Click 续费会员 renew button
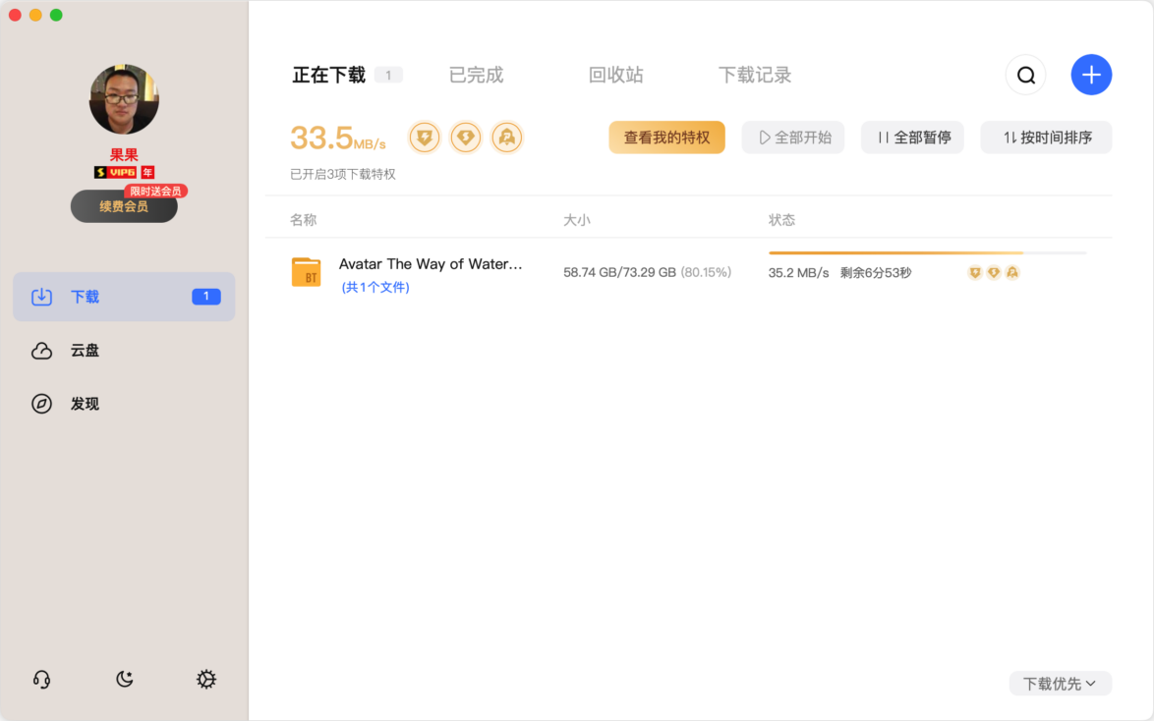Screen dimensions: 1154x721 point(124,206)
